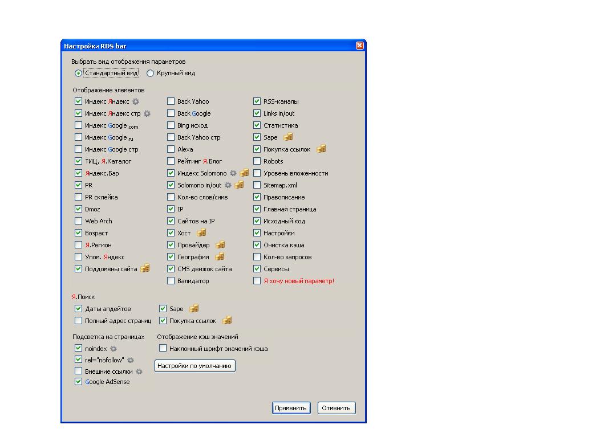Screen dimensions: 604x441
Task: Enable Индекс Google.com checkbox
Action: 78,125
